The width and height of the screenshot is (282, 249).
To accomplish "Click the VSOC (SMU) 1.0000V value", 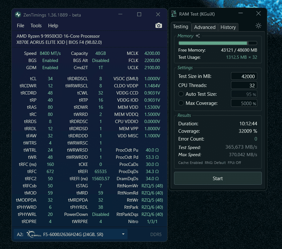I will point(152,79).
